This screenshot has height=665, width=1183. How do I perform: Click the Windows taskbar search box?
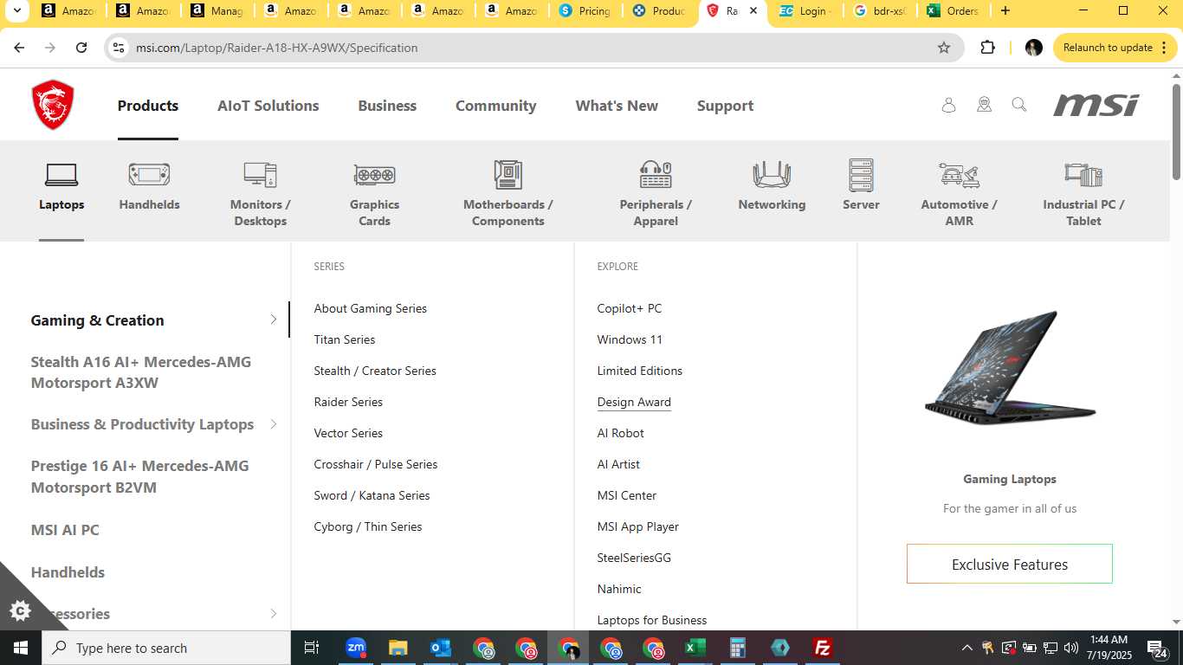point(166,648)
